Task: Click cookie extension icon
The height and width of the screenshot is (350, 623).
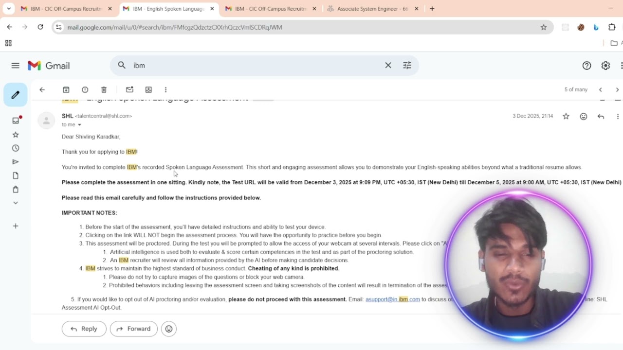Action: point(581,27)
